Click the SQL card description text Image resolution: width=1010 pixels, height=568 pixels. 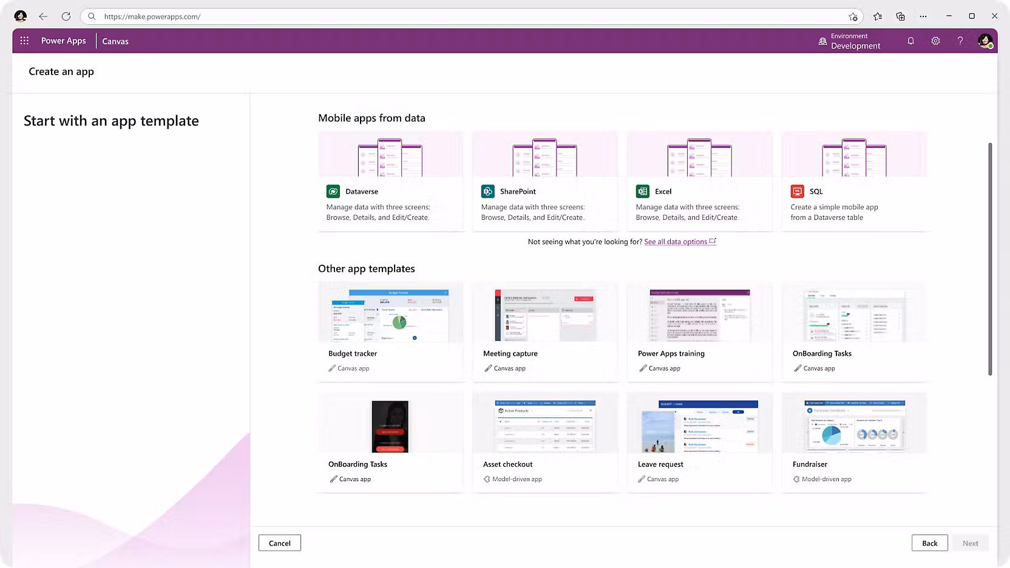(834, 212)
